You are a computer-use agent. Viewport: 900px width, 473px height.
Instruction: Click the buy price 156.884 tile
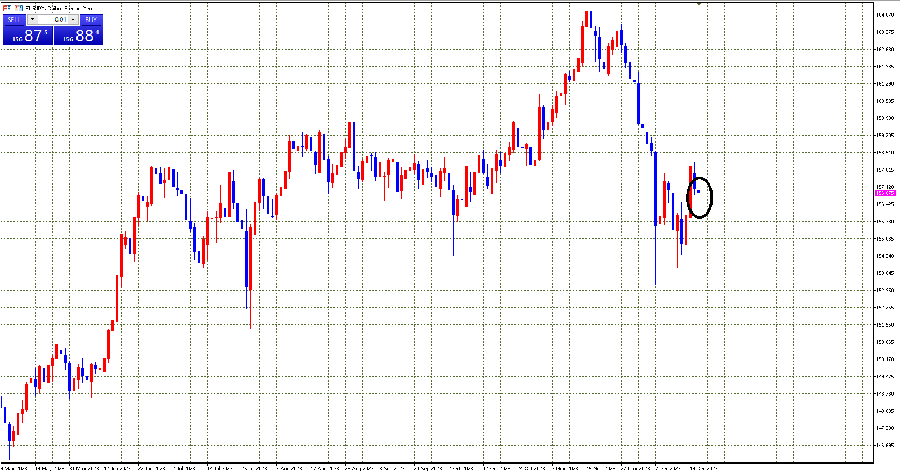tap(79, 36)
